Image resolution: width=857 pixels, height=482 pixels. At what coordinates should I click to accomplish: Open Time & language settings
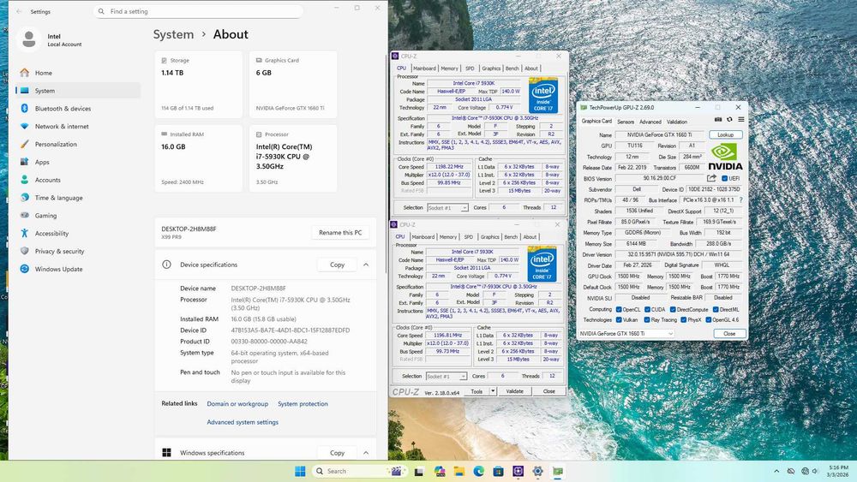[78, 198]
